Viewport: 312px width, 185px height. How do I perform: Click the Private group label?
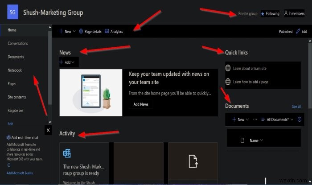[x=248, y=13]
